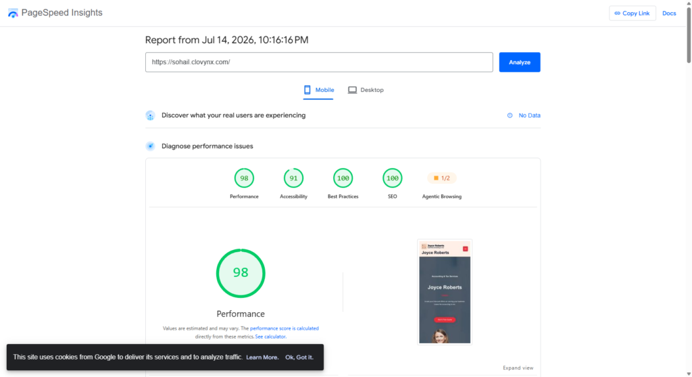Image resolution: width=692 pixels, height=377 pixels.
Task: Click the Analyze button
Action: pos(520,62)
